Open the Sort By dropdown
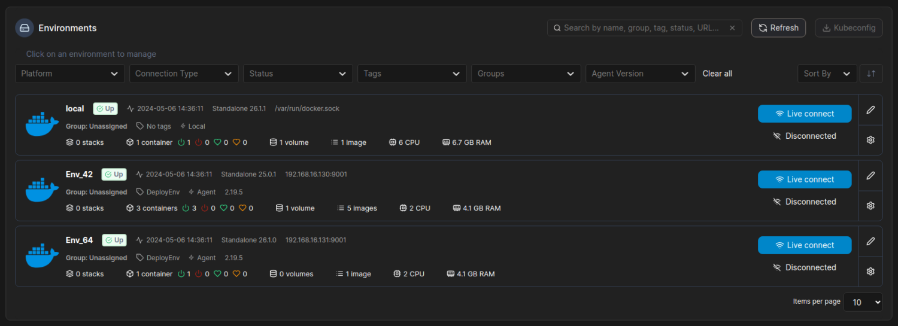Image resolution: width=898 pixels, height=326 pixels. (827, 74)
